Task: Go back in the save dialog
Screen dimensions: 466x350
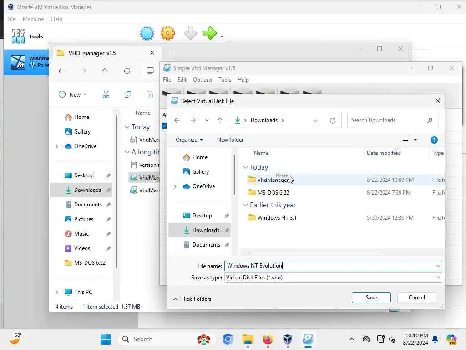Action: 177,120
